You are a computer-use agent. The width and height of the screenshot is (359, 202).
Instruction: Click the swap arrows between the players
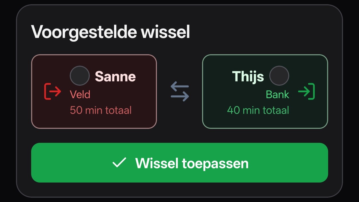[x=180, y=91]
